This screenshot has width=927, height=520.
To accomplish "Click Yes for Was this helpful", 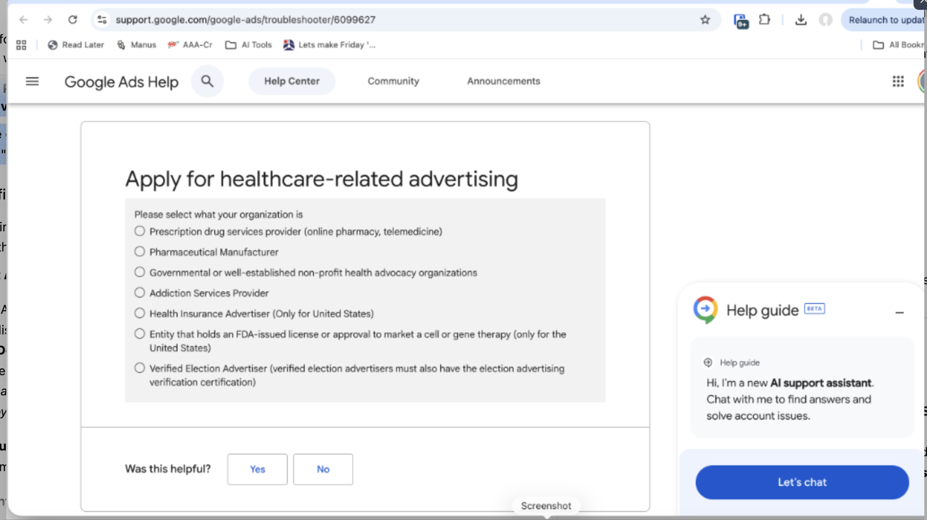I will pyautogui.click(x=257, y=469).
